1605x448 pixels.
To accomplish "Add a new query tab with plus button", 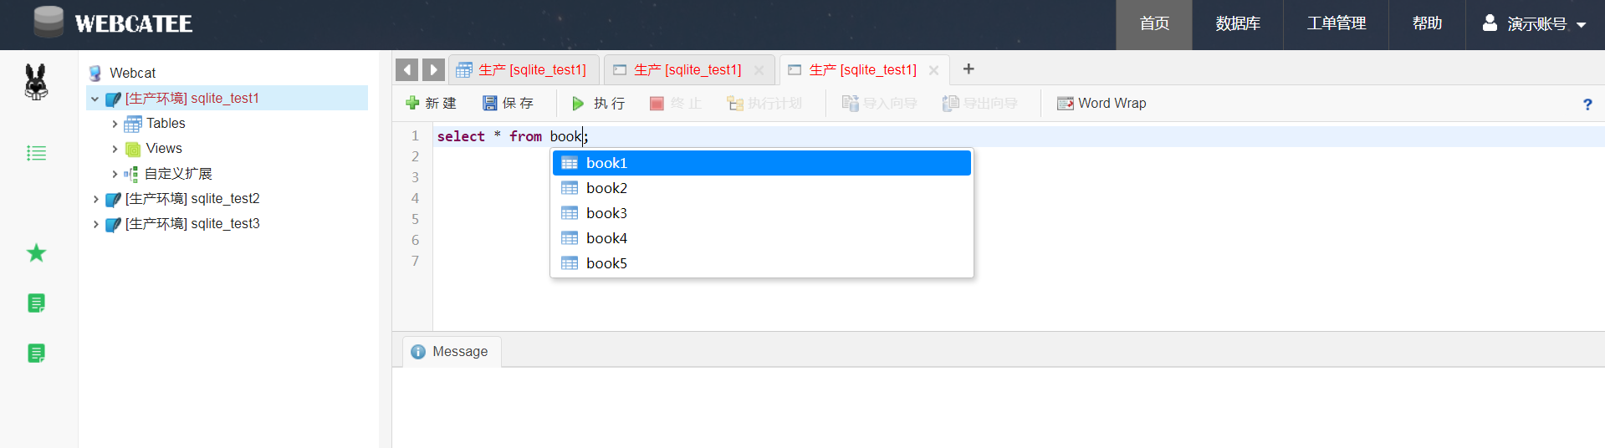I will coord(969,69).
